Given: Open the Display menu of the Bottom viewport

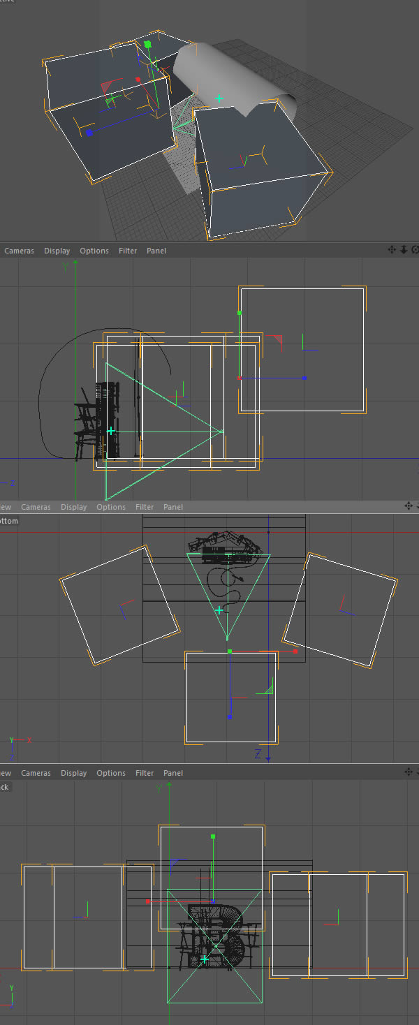Looking at the screenshot, I should 73,507.
